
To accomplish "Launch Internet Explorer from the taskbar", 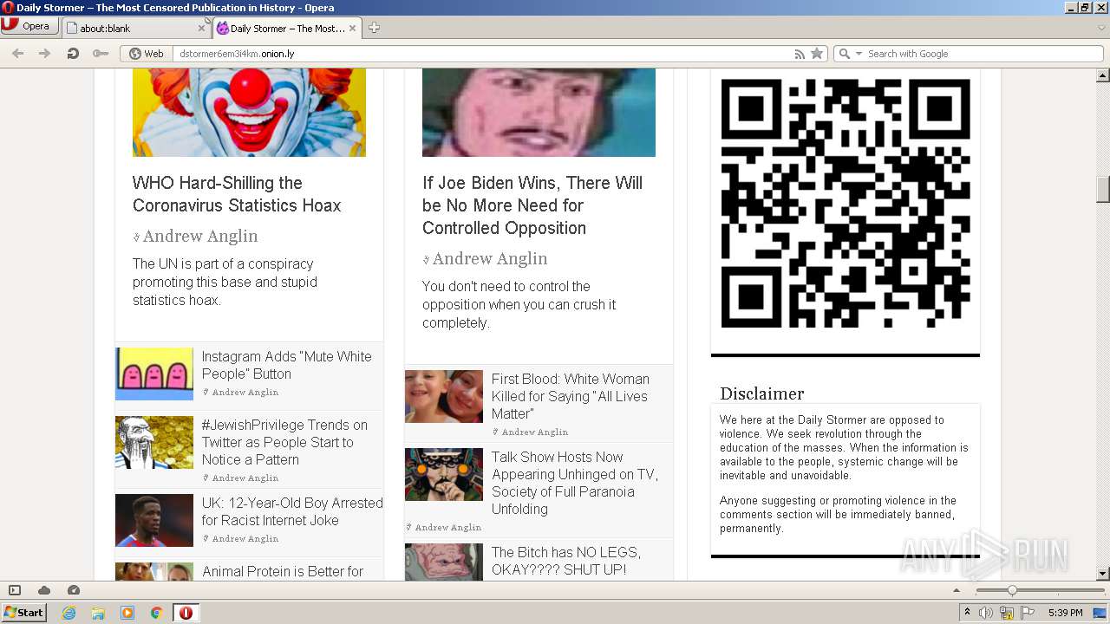I will (x=69, y=613).
